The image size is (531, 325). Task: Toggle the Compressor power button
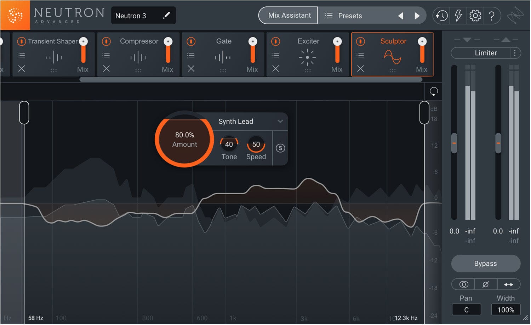[x=106, y=41]
